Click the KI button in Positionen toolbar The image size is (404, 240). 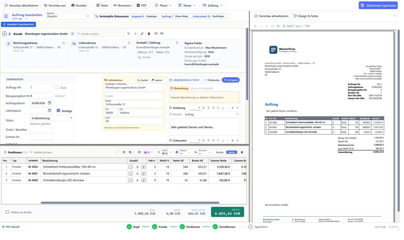(147, 152)
